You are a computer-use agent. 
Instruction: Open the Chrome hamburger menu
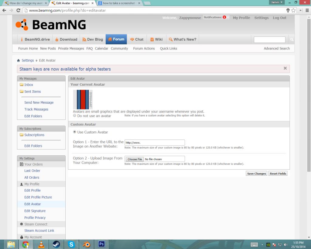(x=307, y=10)
